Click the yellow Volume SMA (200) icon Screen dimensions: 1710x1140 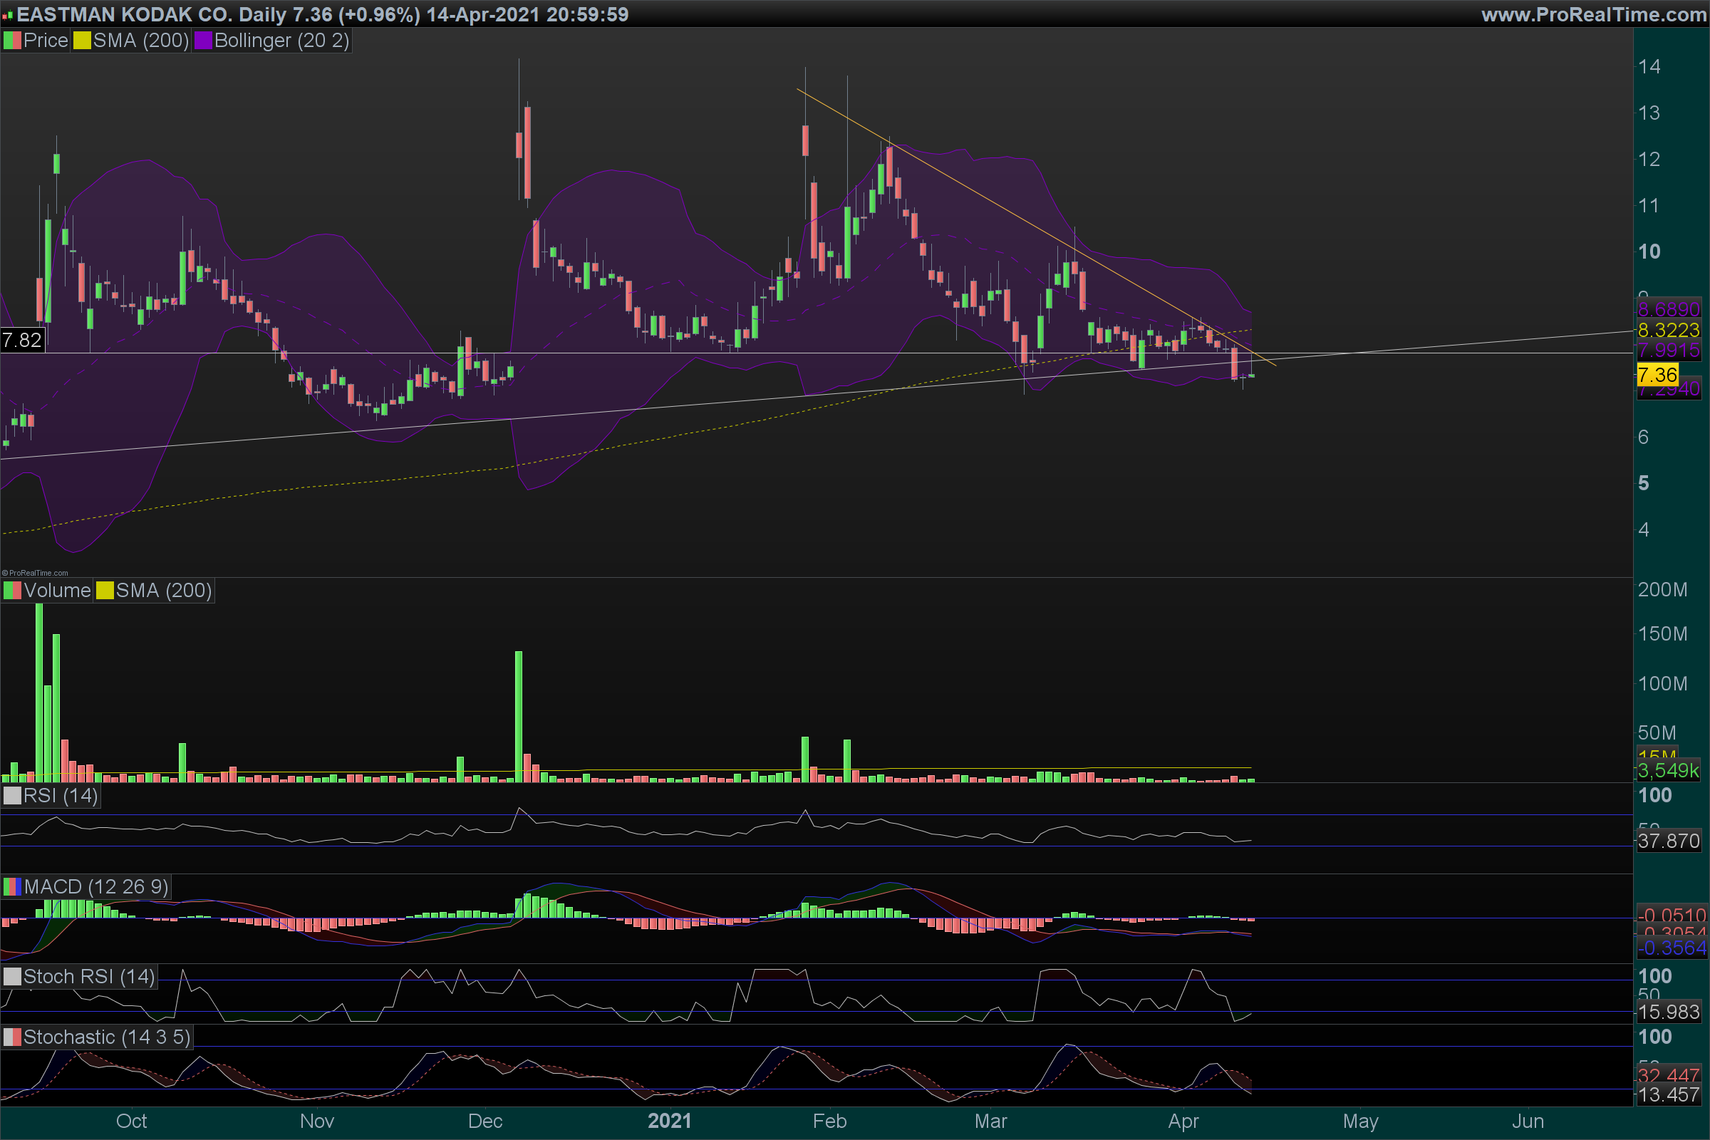(105, 591)
